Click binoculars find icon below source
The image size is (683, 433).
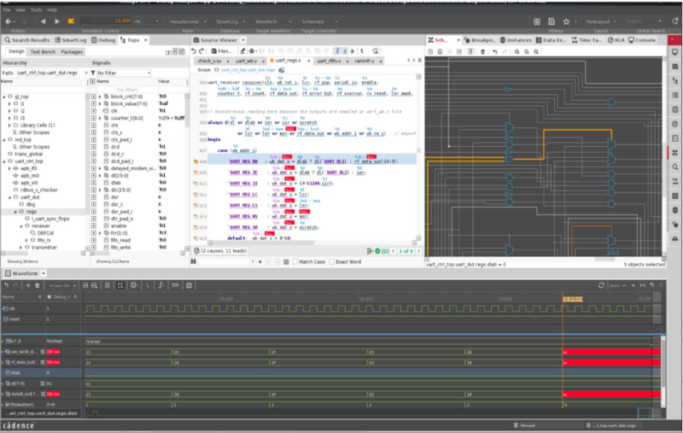pyautogui.click(x=194, y=261)
